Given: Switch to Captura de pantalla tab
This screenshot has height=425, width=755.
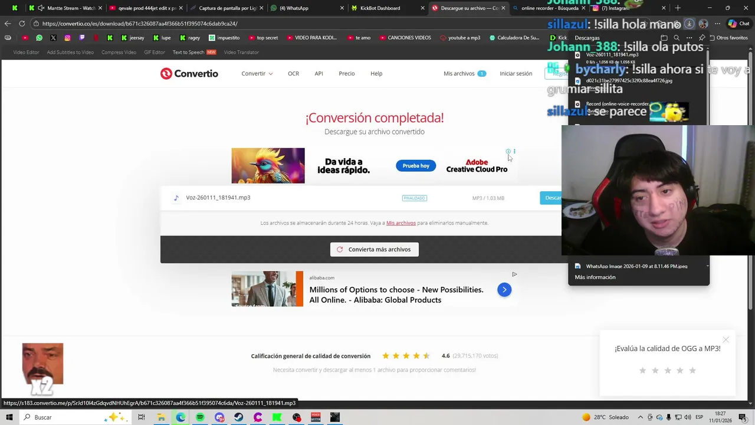Looking at the screenshot, I should click(226, 8).
